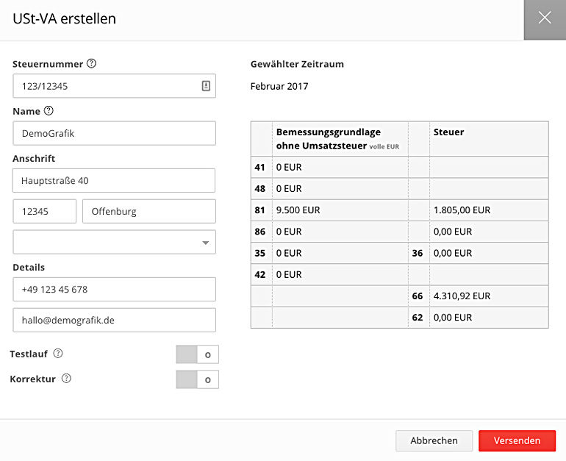The image size is (566, 461).
Task: Click the help icon next to Name
Action: [x=49, y=111]
